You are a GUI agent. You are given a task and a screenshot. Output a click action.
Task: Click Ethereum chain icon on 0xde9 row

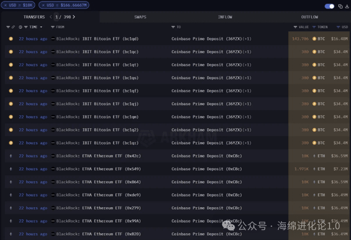click(11, 195)
